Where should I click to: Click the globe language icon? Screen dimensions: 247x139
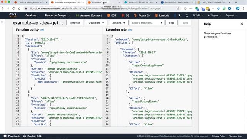click(24, 136)
